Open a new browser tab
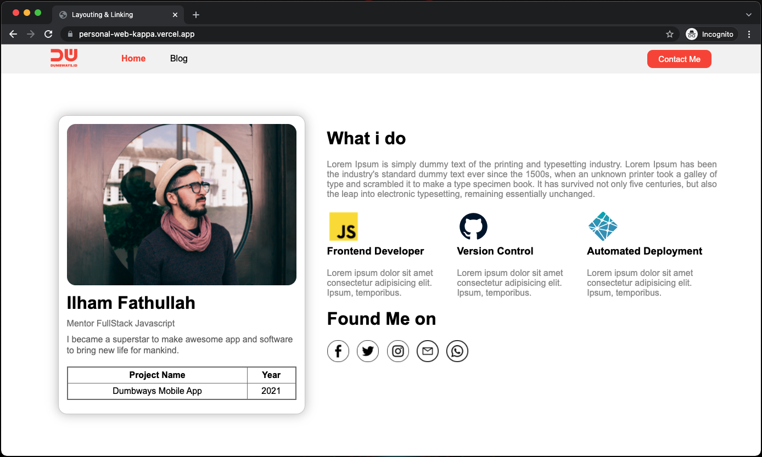762x457 pixels. [195, 14]
